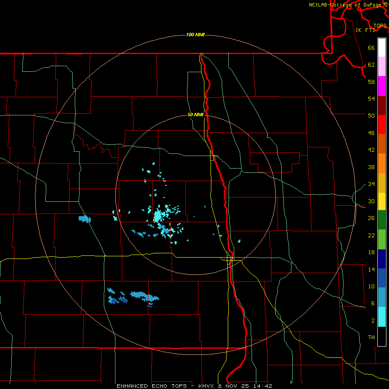The height and width of the screenshot is (389, 389).
Task: Click the TH threshold label on the legend
Action: [371, 338]
